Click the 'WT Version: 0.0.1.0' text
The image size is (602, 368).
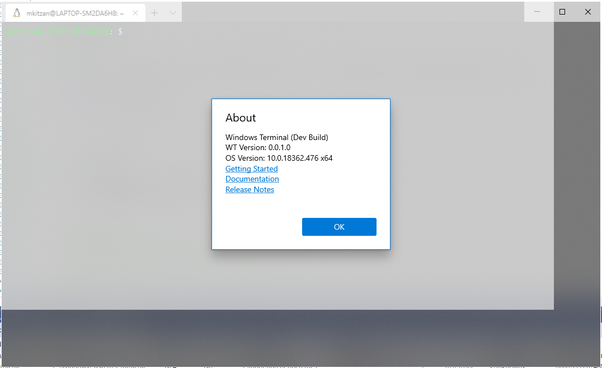tap(257, 148)
